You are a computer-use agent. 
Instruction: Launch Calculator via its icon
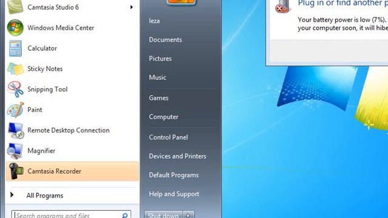coord(15,48)
